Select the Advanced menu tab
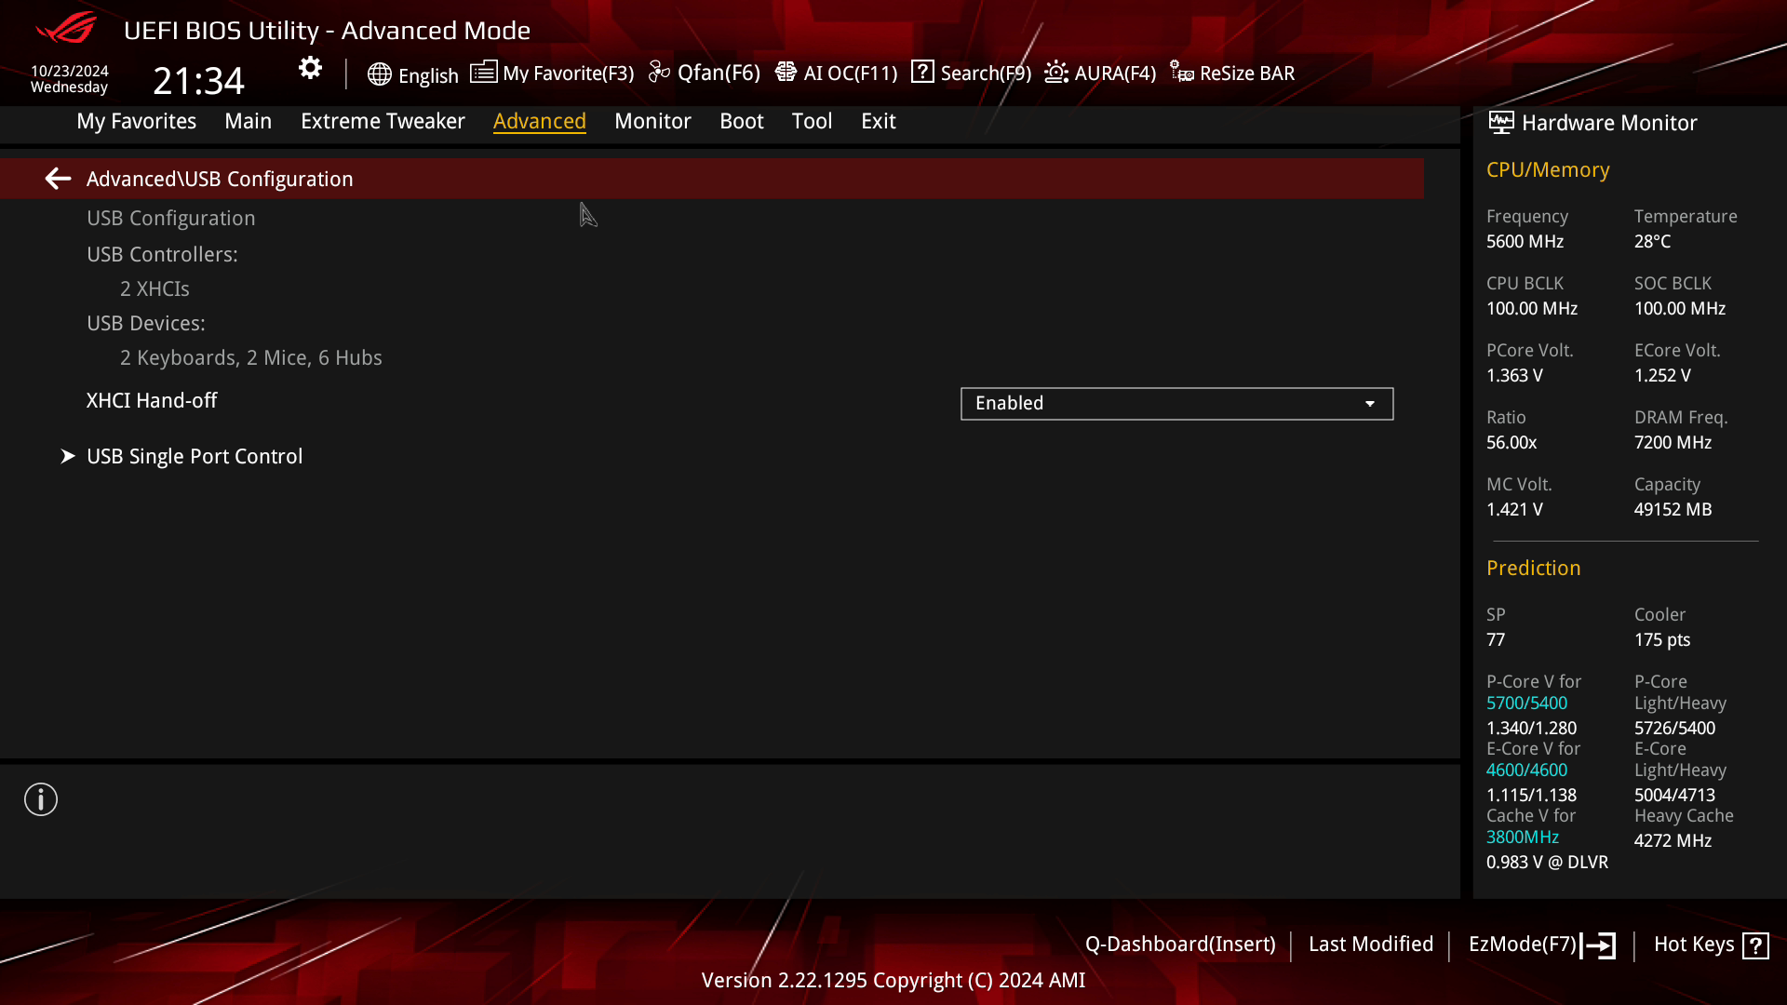 point(540,120)
